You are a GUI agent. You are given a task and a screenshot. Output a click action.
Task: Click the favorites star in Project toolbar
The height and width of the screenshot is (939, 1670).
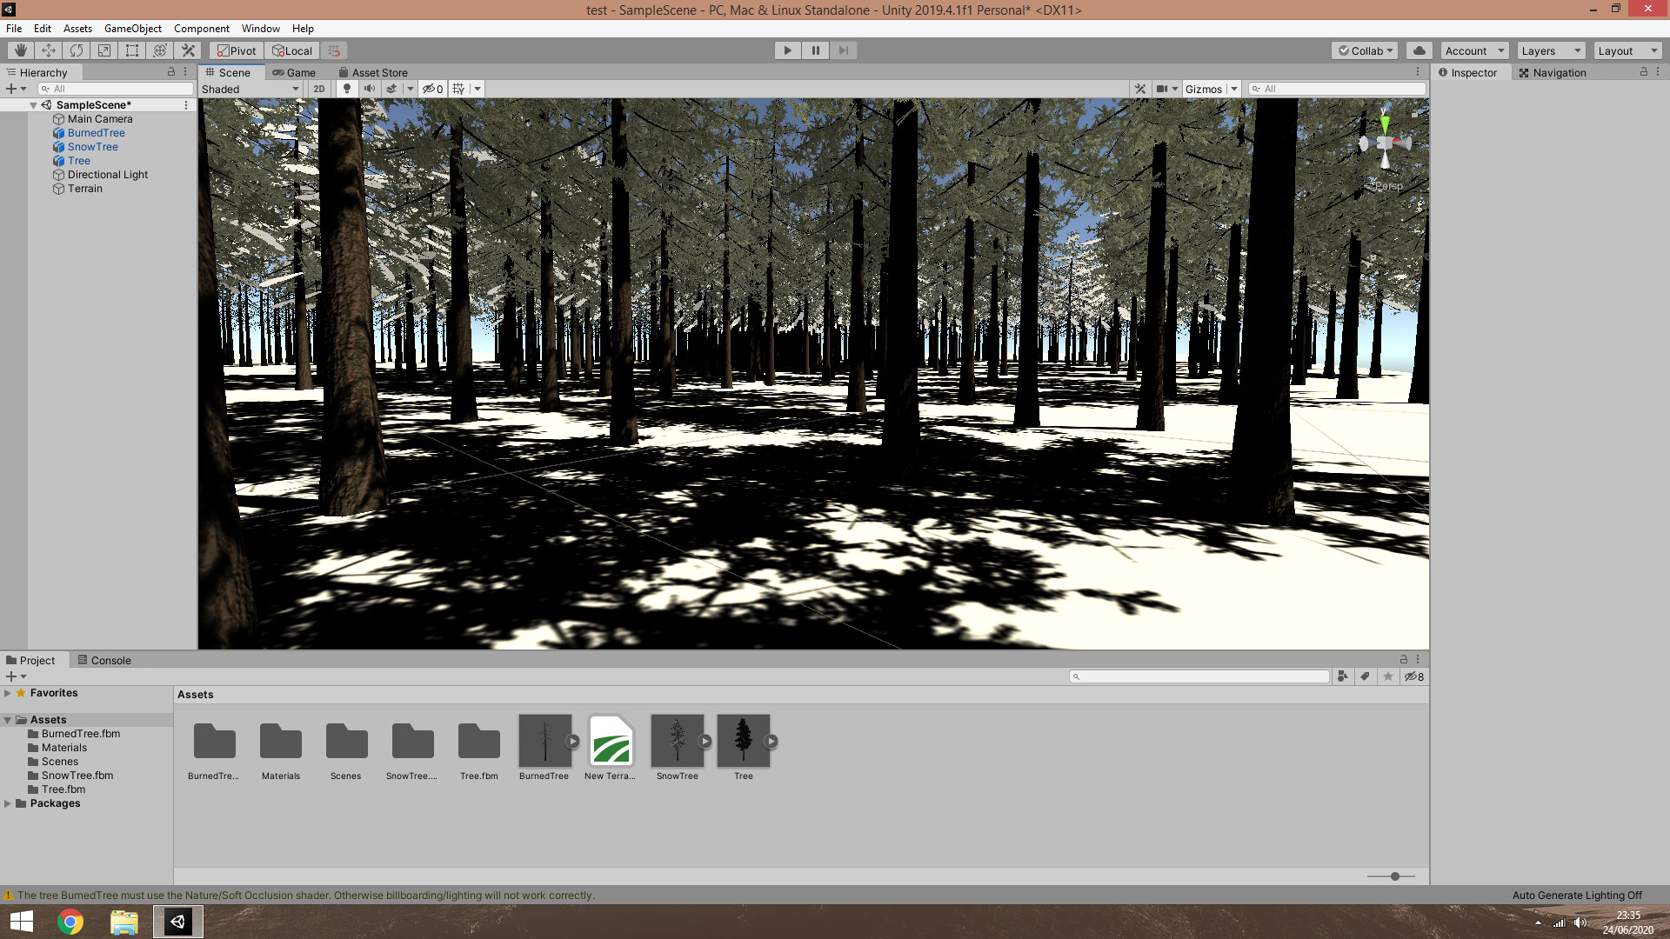[x=1387, y=676]
